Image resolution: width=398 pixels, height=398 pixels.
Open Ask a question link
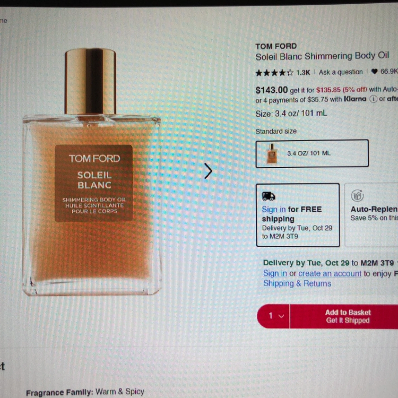341,72
